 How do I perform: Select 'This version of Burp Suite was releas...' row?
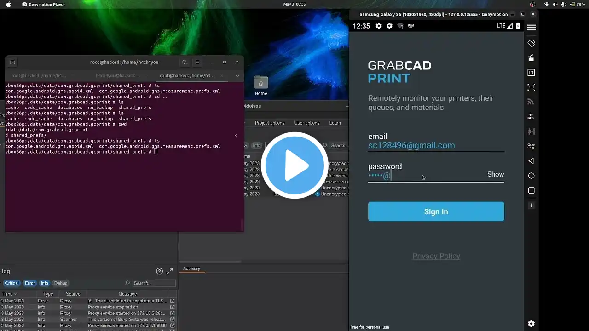click(87, 319)
